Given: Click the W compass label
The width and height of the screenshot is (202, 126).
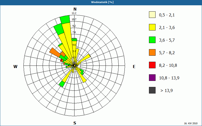Looking at the screenshot, I should [15, 67].
